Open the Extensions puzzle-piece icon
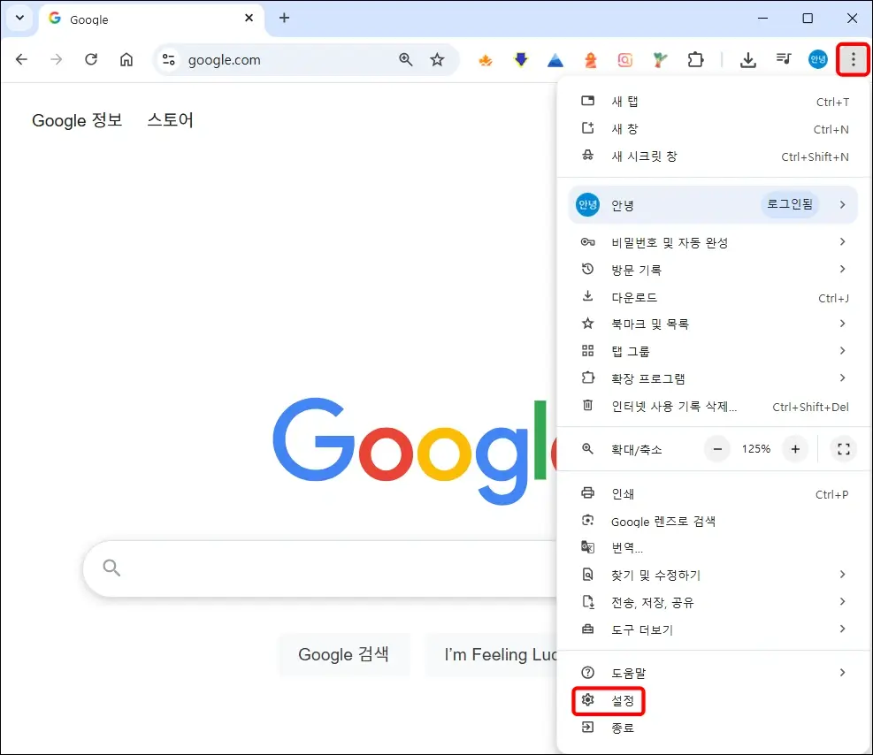Screen dimensions: 873x755 695,59
